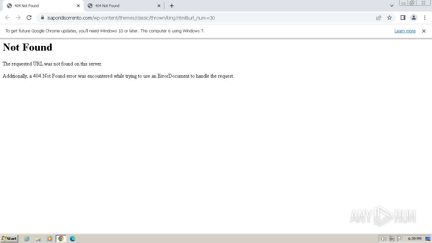Click the 6:39 PM system clock
Screen dimensions: 432x243
click(414, 239)
